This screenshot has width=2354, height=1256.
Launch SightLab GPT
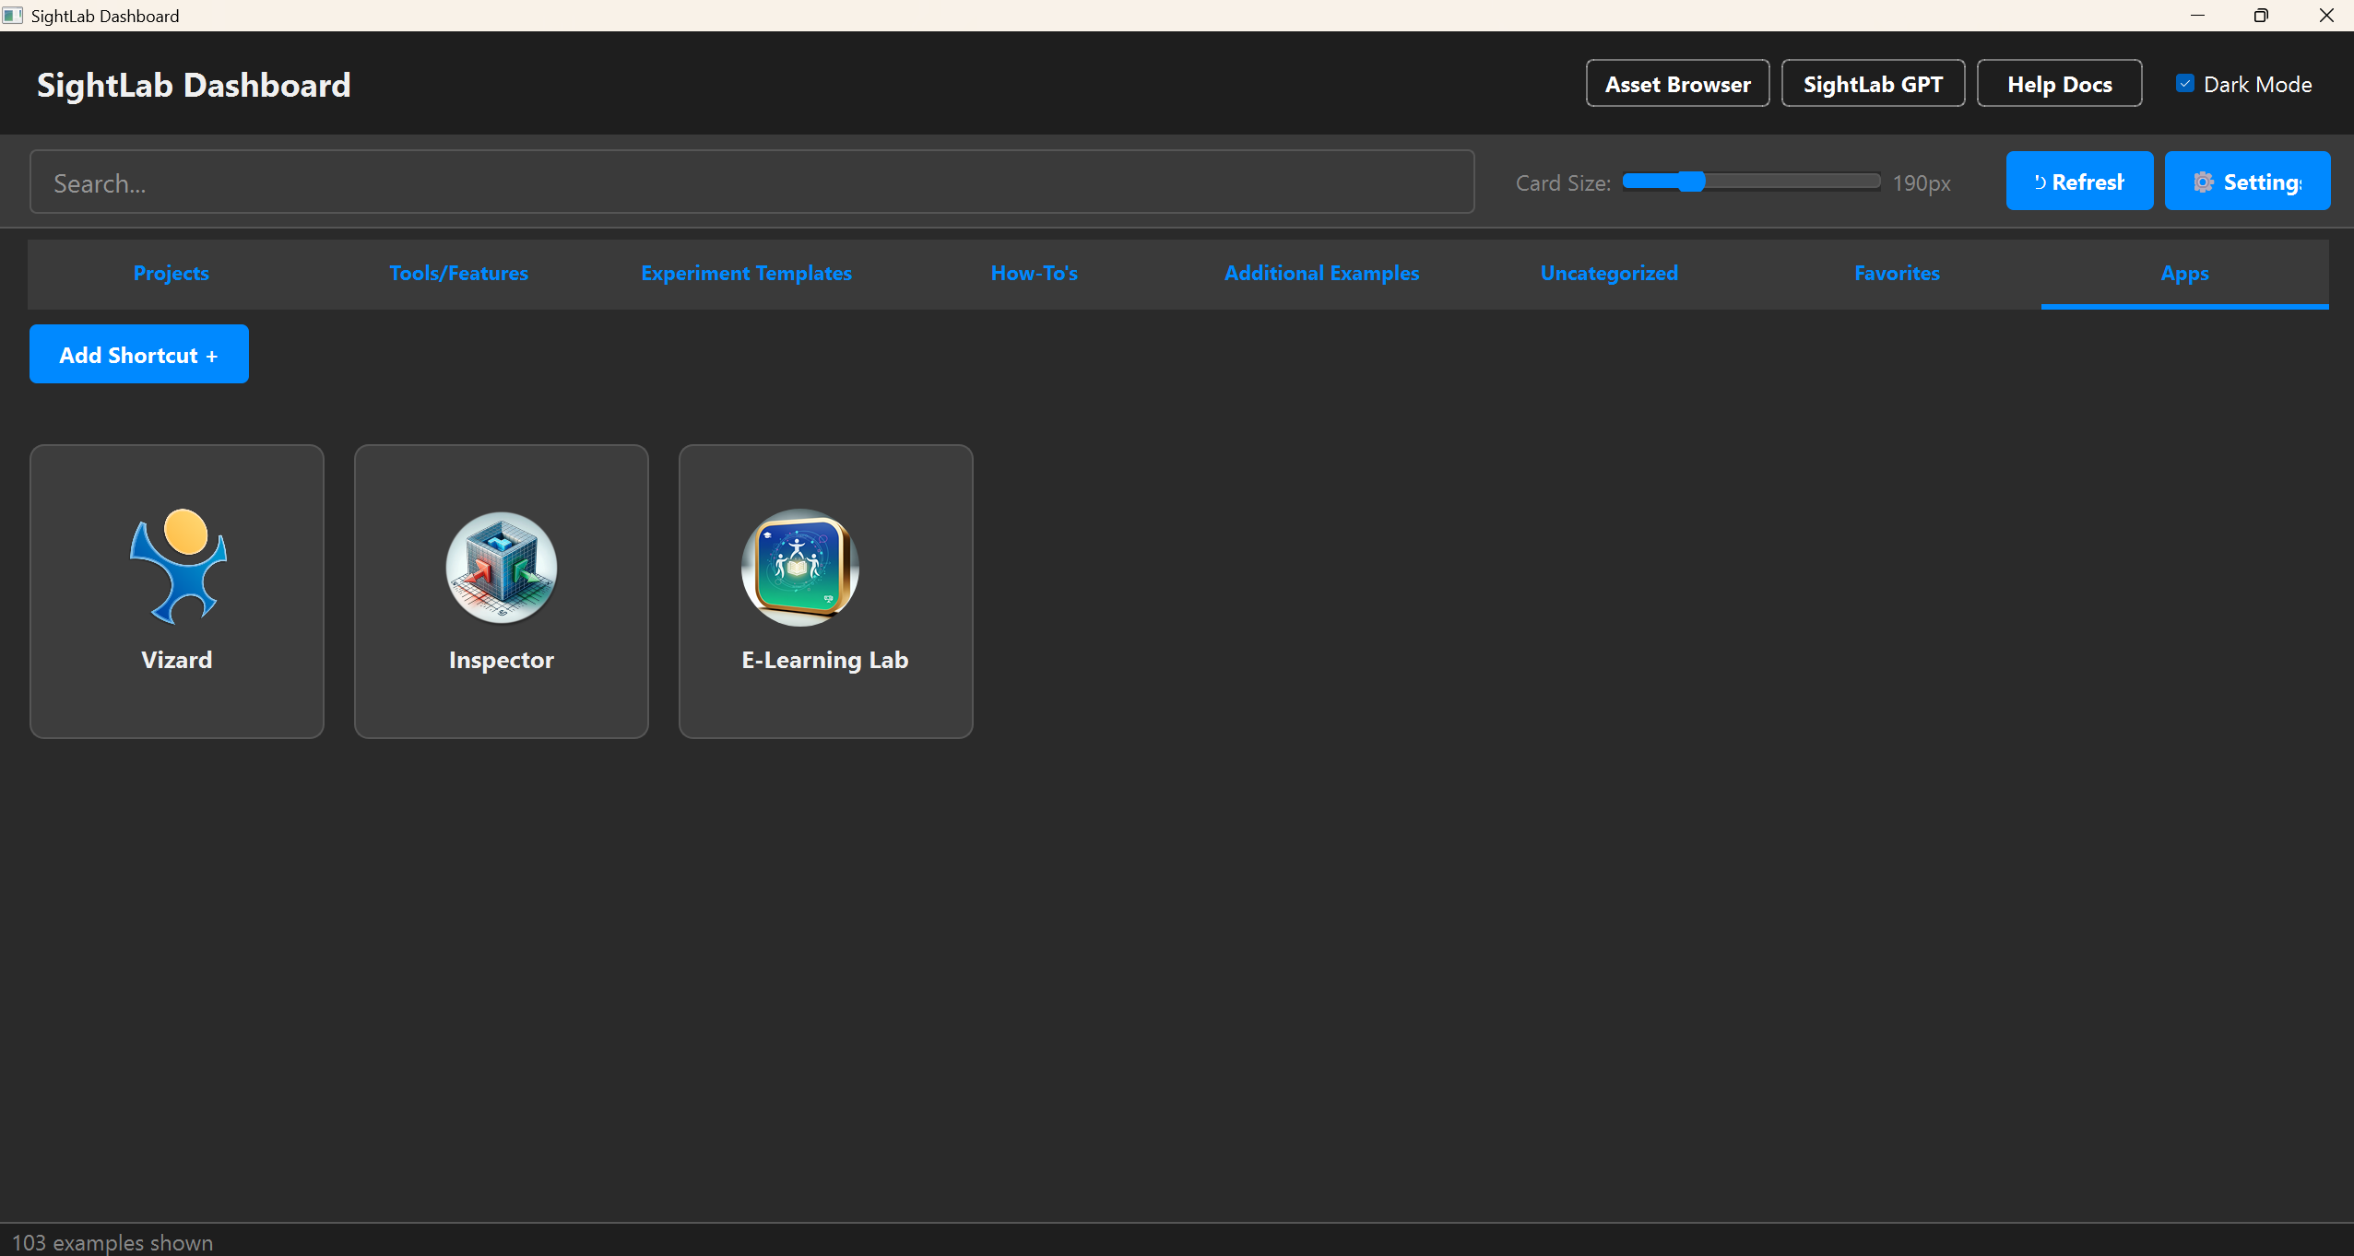click(1873, 84)
